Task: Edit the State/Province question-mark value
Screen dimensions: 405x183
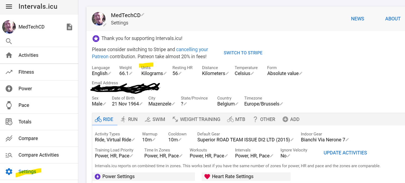Action: click(184, 104)
